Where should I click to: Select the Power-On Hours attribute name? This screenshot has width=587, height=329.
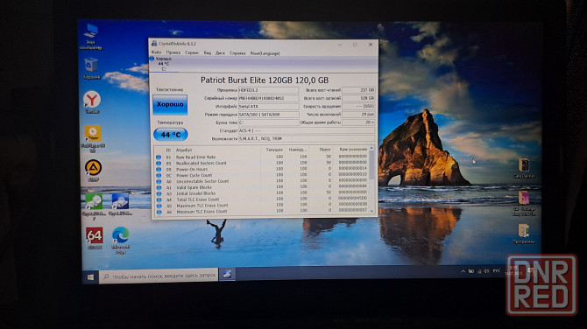click(192, 170)
